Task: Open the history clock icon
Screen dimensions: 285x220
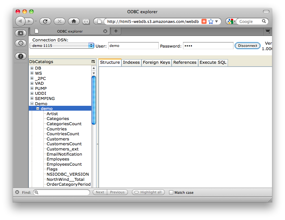Action: point(21,43)
